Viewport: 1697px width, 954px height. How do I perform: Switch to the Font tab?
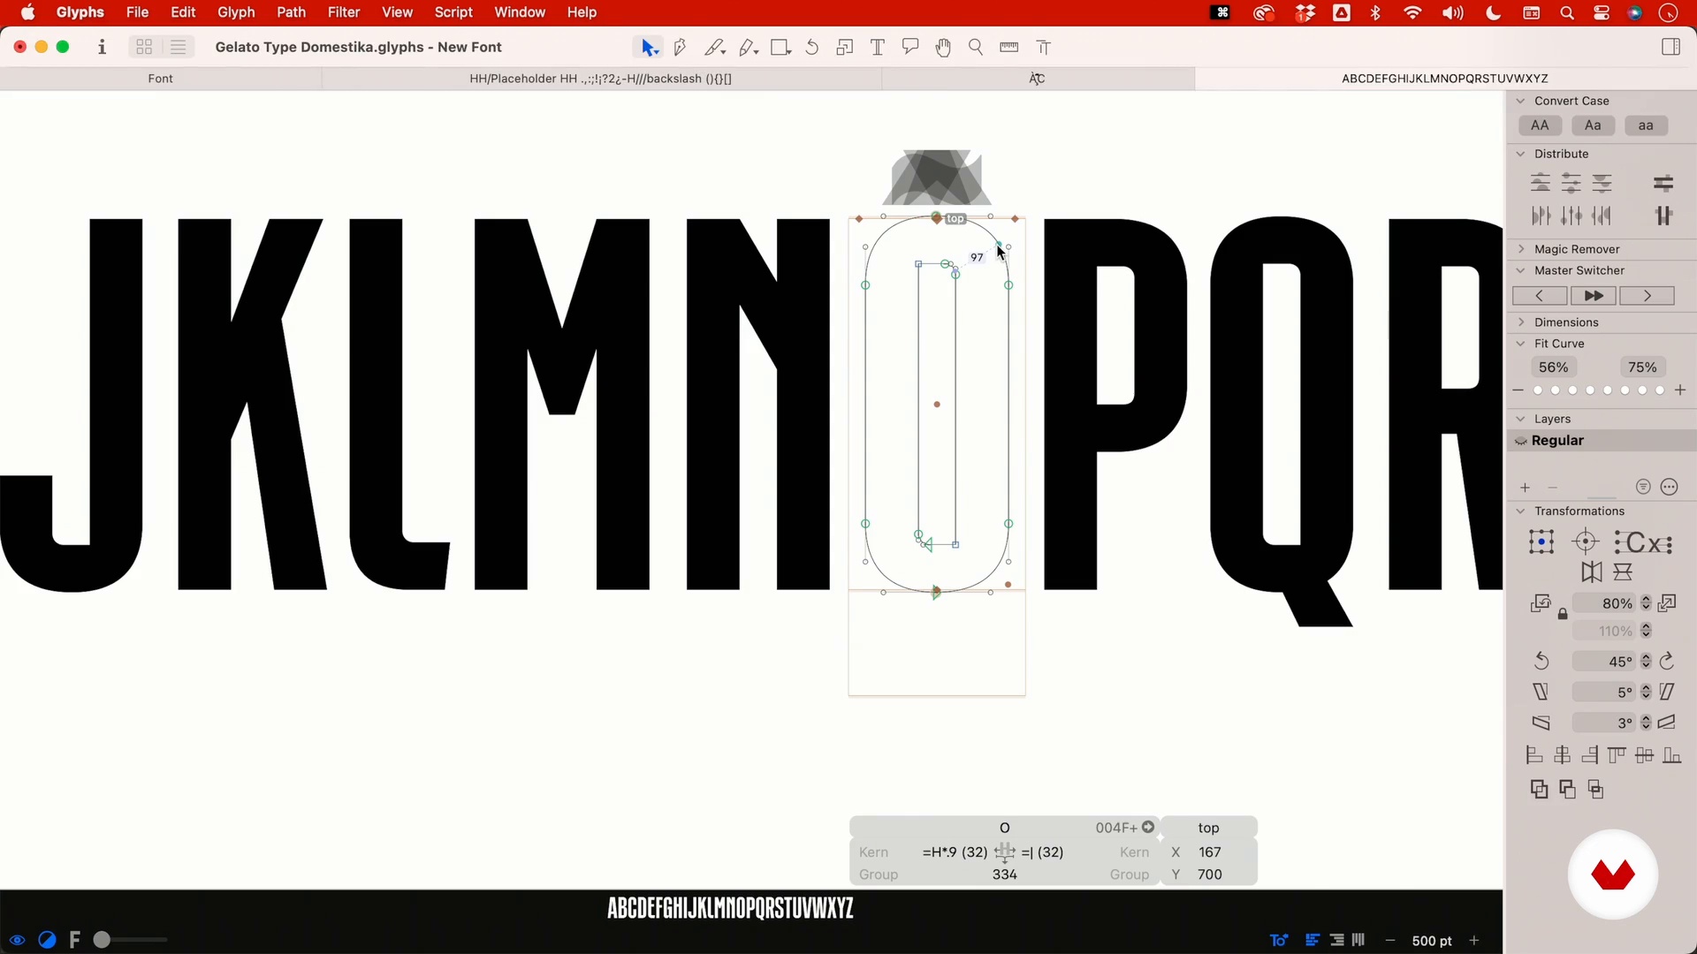[x=160, y=79]
